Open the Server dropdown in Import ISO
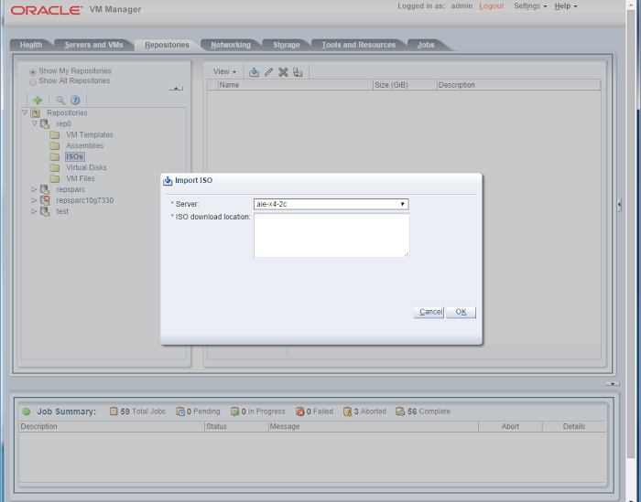641x502 pixels. [331, 204]
